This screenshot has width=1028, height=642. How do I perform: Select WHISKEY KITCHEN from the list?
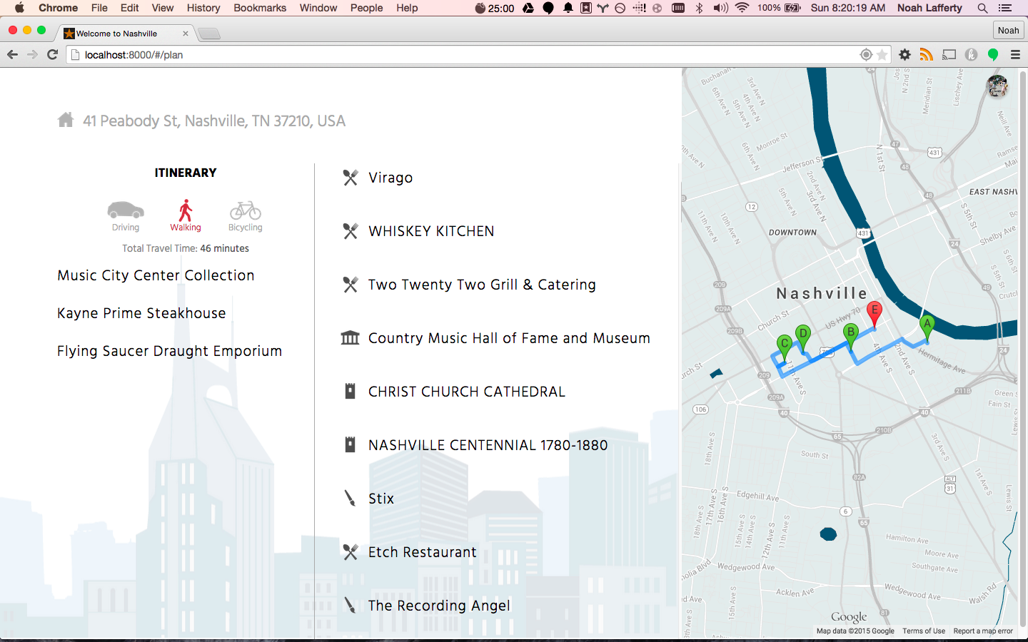coord(431,231)
